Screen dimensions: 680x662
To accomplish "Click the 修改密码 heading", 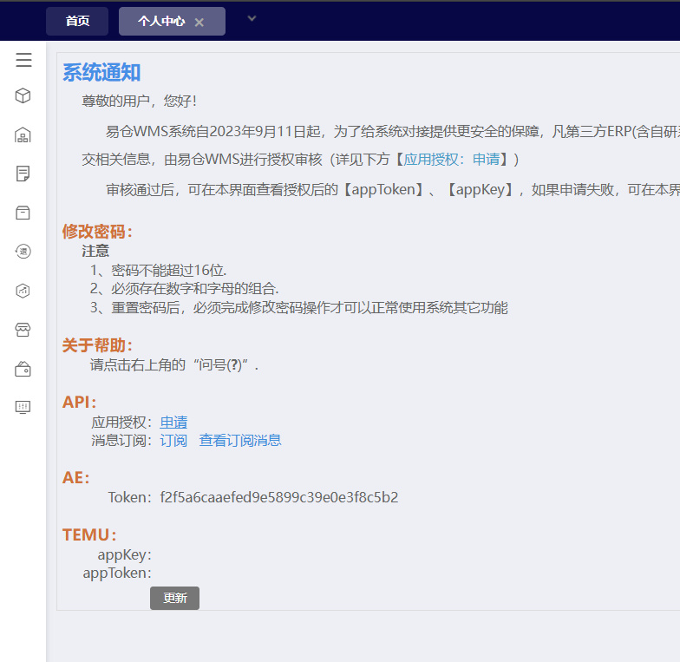I will click(x=97, y=232).
